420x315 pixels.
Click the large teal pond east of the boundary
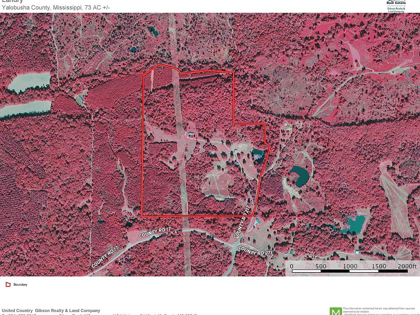[300, 176]
